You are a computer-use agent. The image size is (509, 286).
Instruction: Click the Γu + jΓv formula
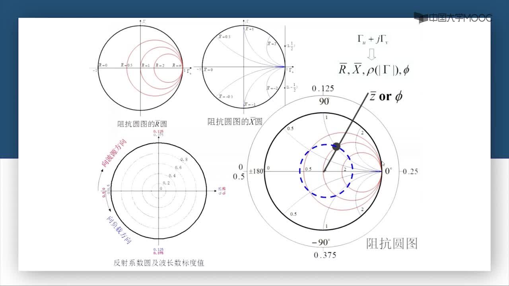373,40
